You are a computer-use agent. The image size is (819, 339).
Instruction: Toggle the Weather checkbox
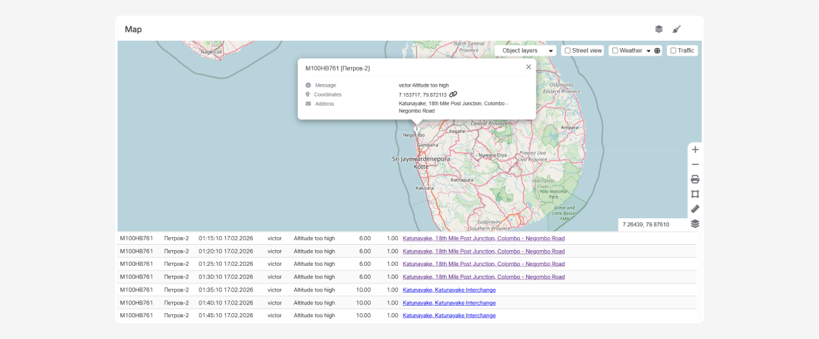pyautogui.click(x=615, y=51)
